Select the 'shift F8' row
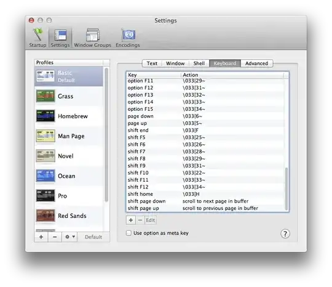The width and height of the screenshot is (332, 287). [205, 159]
